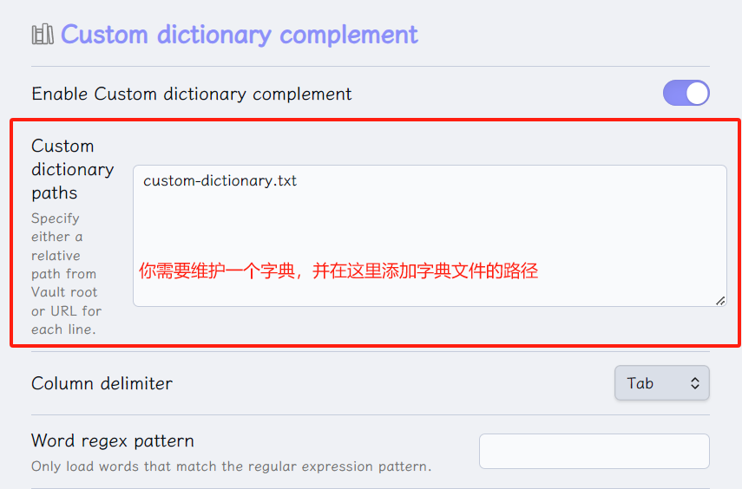Click the up-down chevron on the Tab selector
This screenshot has height=489, width=742.
[x=694, y=383]
